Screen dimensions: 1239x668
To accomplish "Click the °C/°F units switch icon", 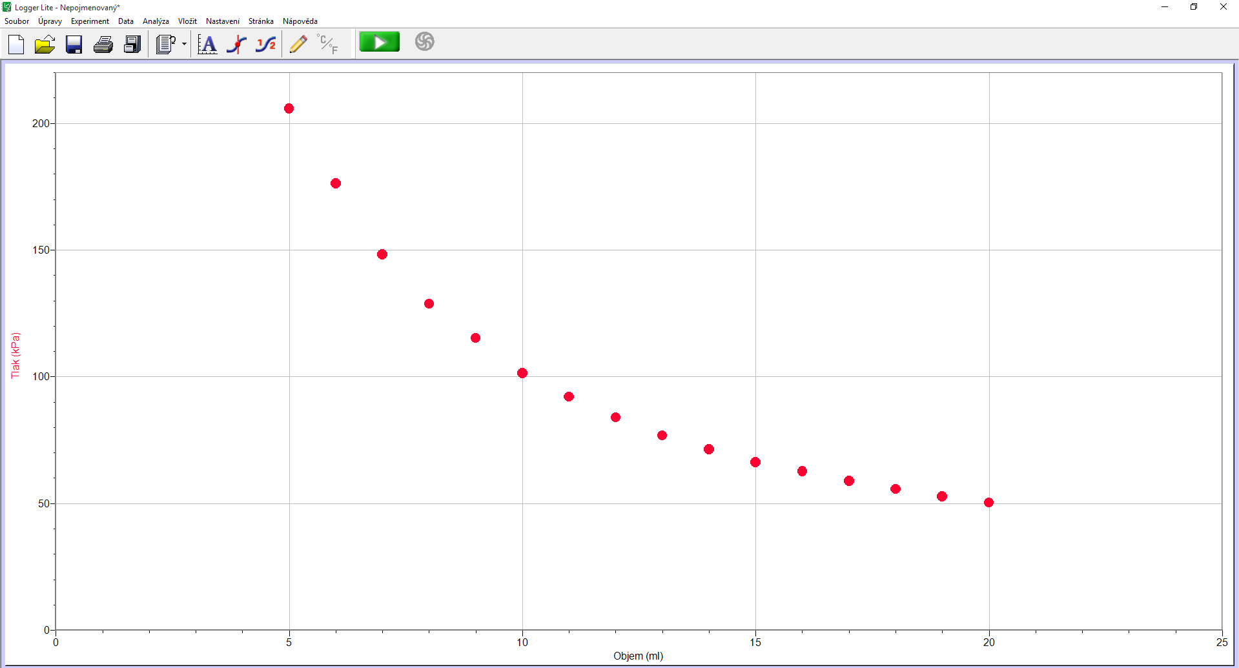I will [328, 45].
